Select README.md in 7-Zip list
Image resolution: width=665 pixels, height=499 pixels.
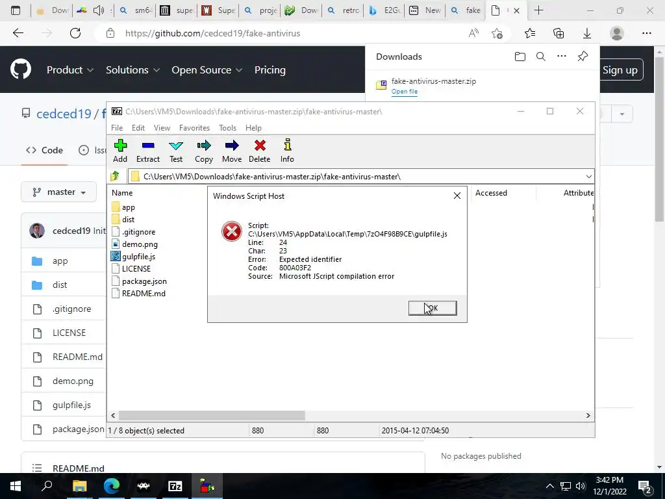click(x=139, y=293)
